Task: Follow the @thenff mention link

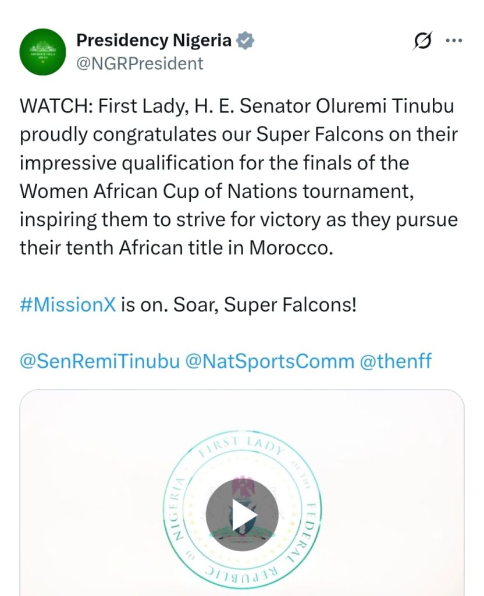Action: click(x=395, y=361)
